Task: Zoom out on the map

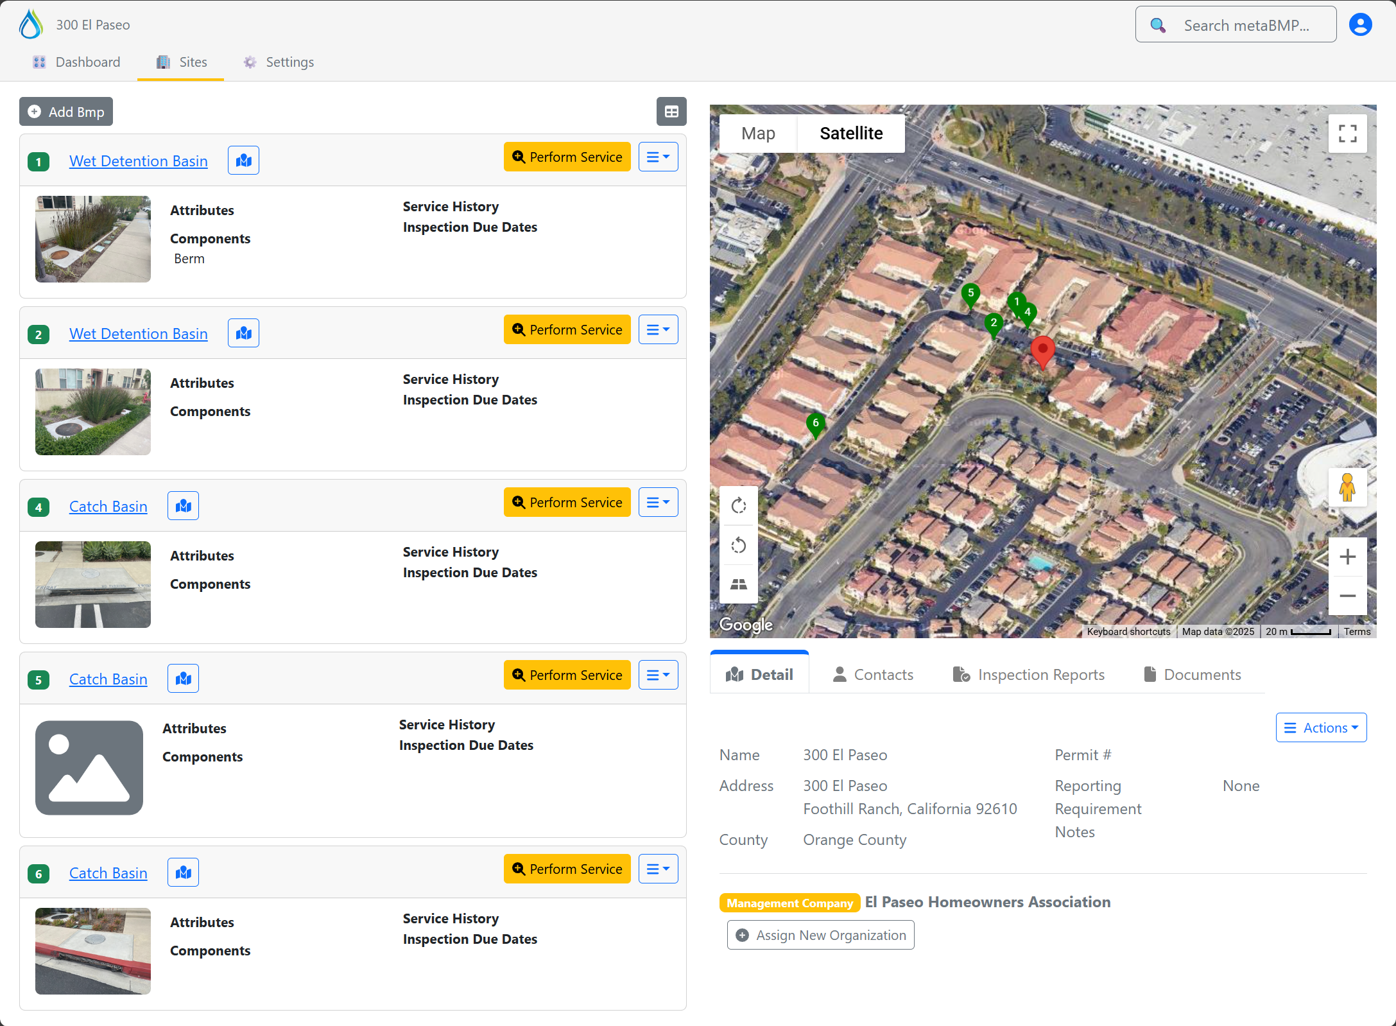Action: pos(1347,596)
